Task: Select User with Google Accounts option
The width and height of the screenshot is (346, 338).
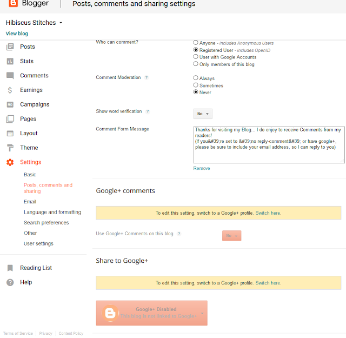Action: pos(196,57)
